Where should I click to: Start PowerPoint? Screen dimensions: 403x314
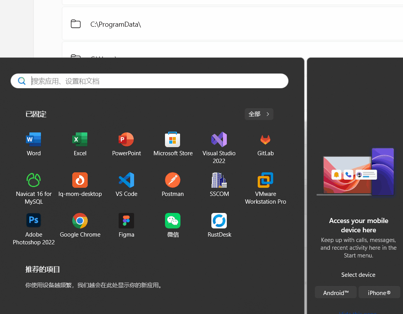(126, 143)
